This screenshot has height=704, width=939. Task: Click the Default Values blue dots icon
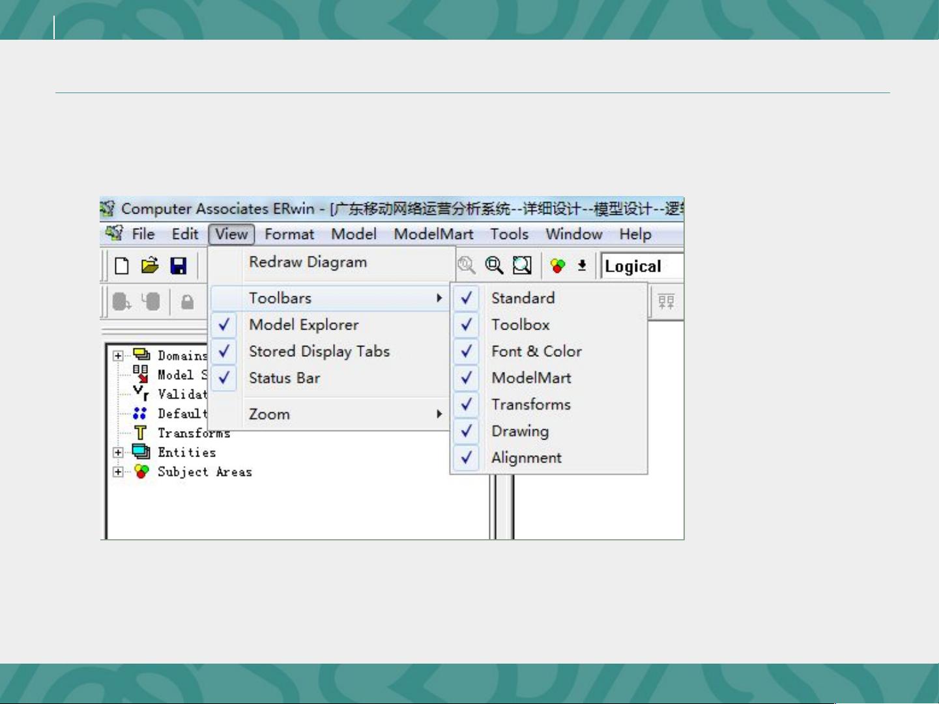coord(139,414)
